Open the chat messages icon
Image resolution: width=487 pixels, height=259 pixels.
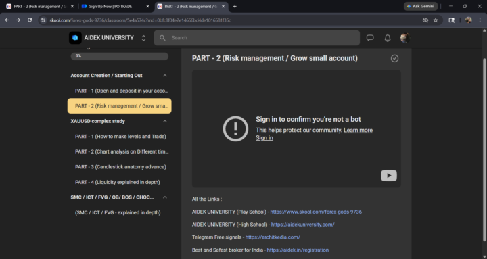(x=369, y=38)
